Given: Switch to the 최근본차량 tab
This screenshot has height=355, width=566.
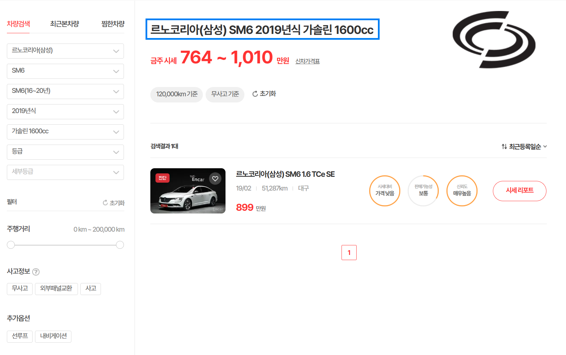Looking at the screenshot, I should 65,24.
